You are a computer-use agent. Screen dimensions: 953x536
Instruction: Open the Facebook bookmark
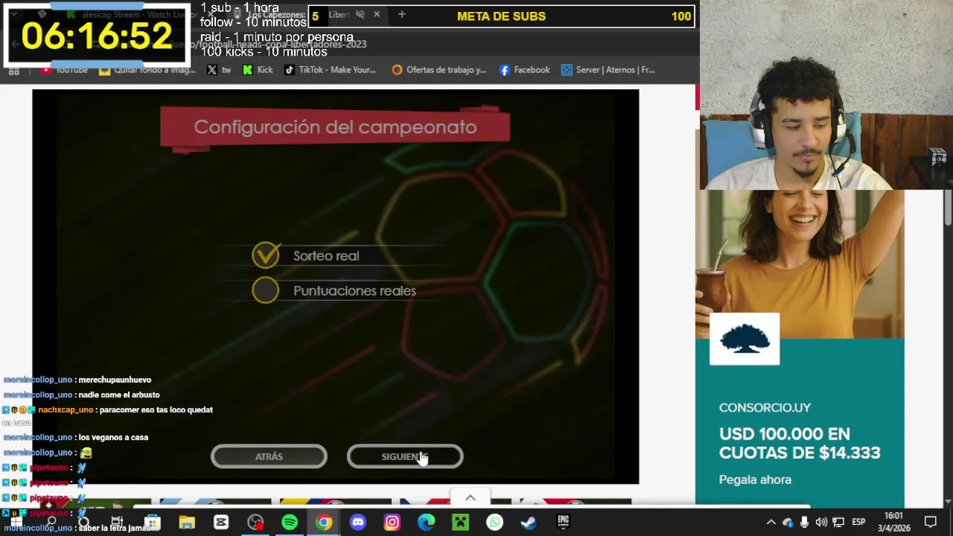click(x=524, y=70)
